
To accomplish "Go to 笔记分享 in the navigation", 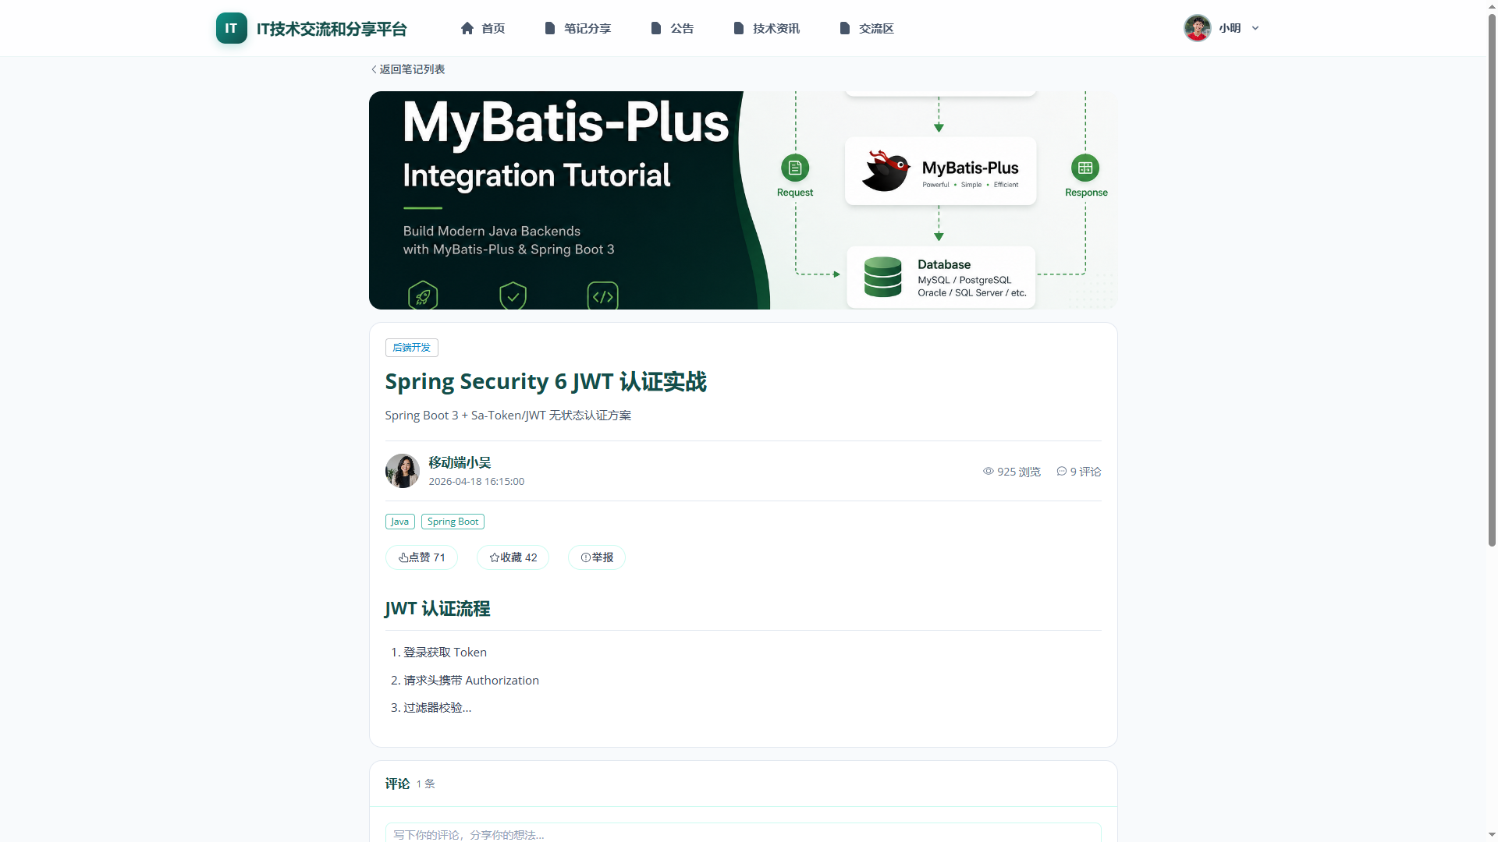I will point(578,28).
